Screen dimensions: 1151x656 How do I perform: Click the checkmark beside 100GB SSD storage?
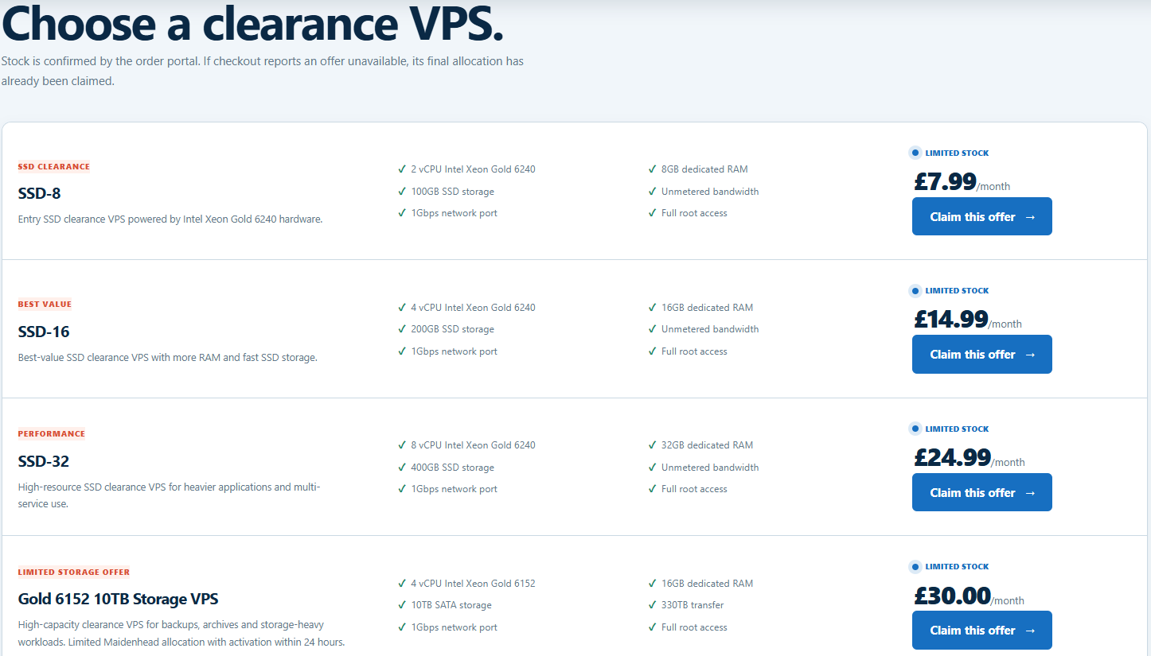coord(402,192)
